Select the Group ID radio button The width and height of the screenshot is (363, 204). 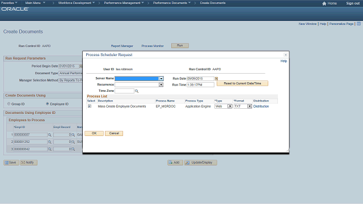(x=9, y=104)
